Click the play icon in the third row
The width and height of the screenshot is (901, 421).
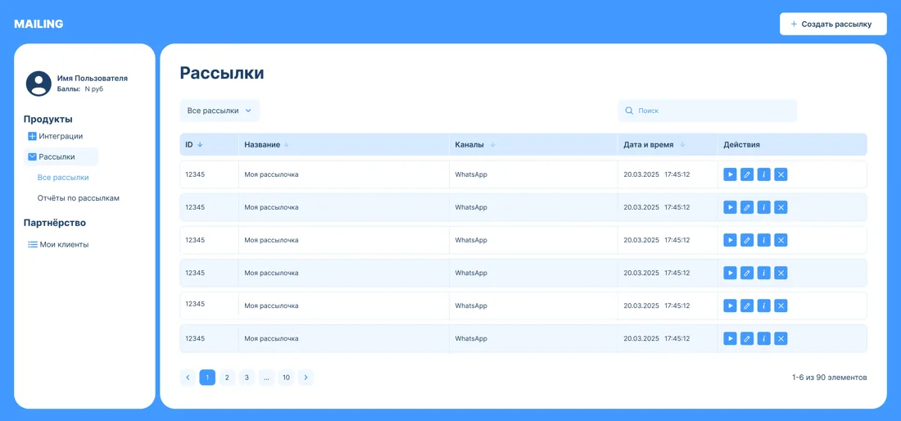coord(730,240)
